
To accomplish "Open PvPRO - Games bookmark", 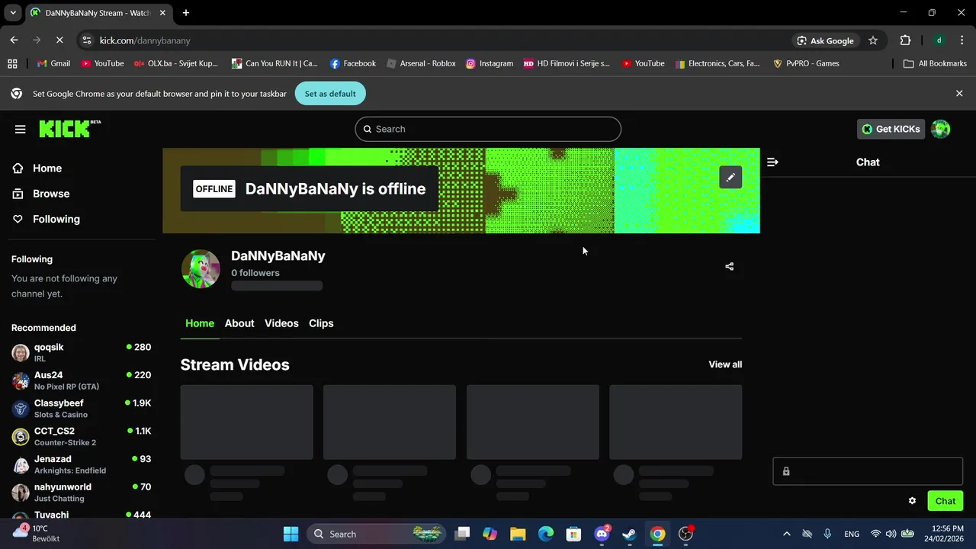I will [806, 63].
